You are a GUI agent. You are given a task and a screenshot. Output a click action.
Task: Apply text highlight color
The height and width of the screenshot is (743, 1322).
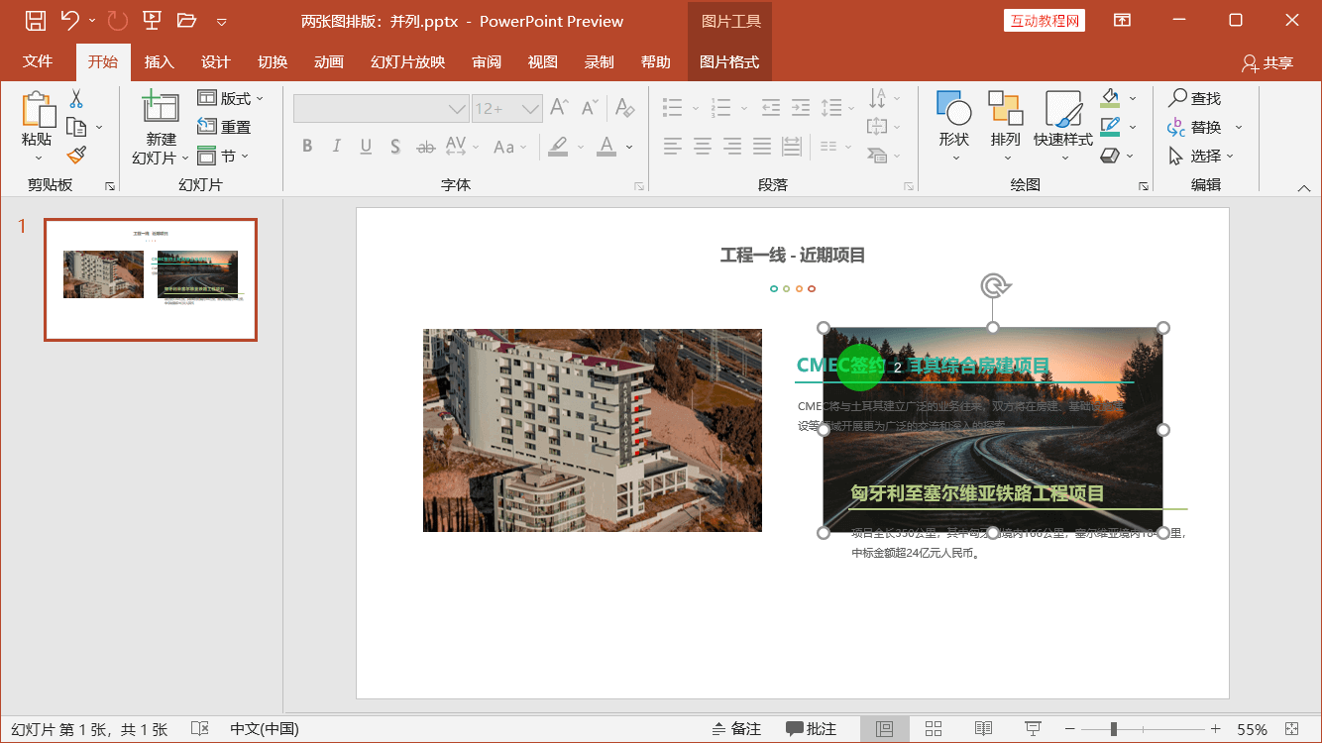point(558,147)
